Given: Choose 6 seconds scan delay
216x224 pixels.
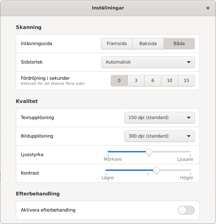Looking at the screenshot, I should (153, 81).
